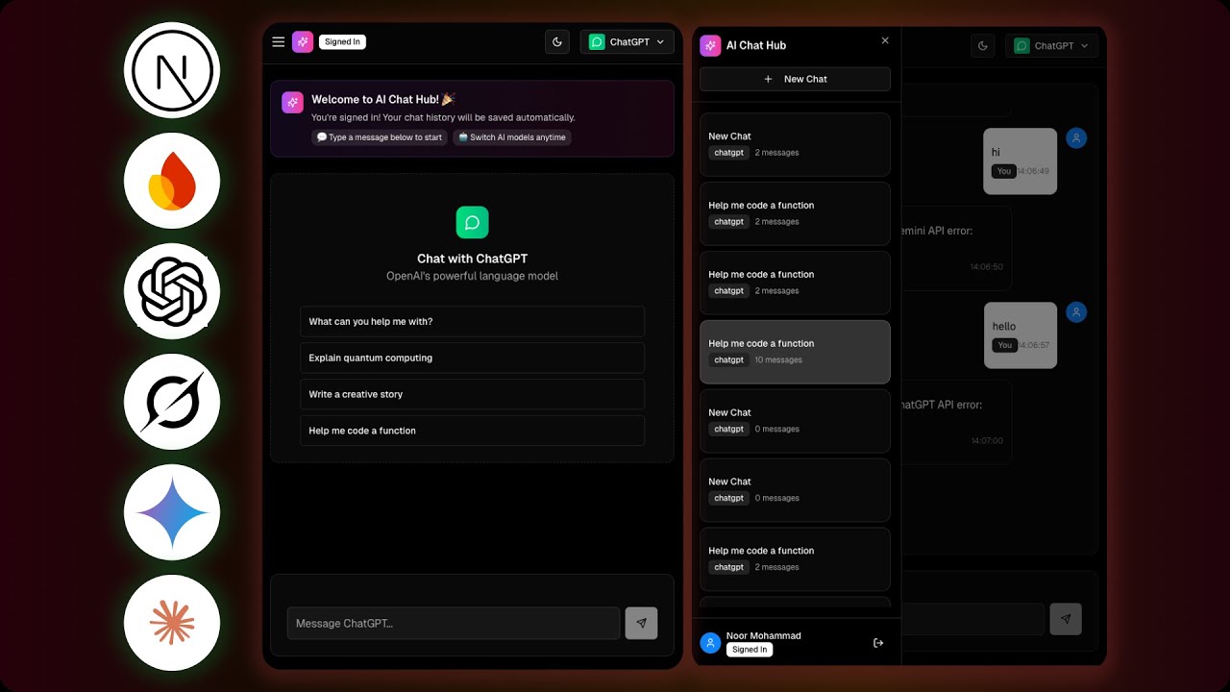Click the sparkle icon in welcome banner

pos(293,103)
